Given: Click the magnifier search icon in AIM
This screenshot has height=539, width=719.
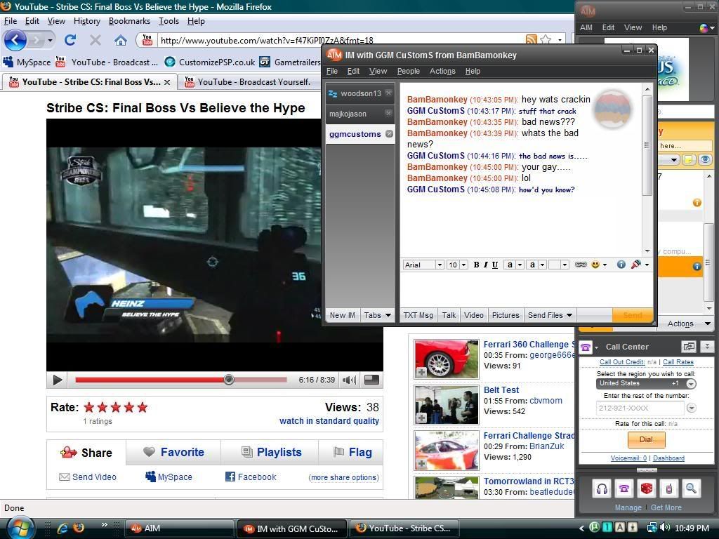Looking at the screenshot, I should coord(691,489).
